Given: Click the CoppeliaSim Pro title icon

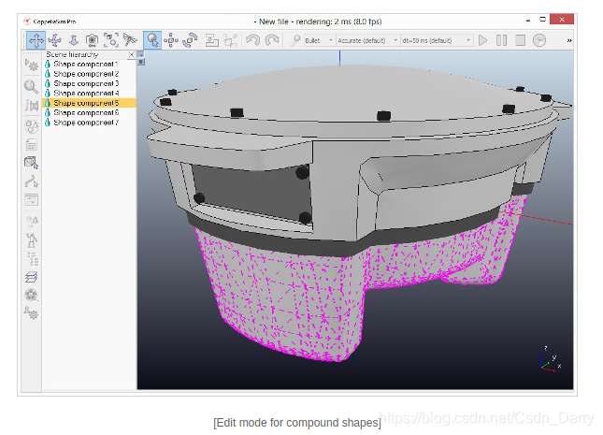Looking at the screenshot, I should coord(27,22).
